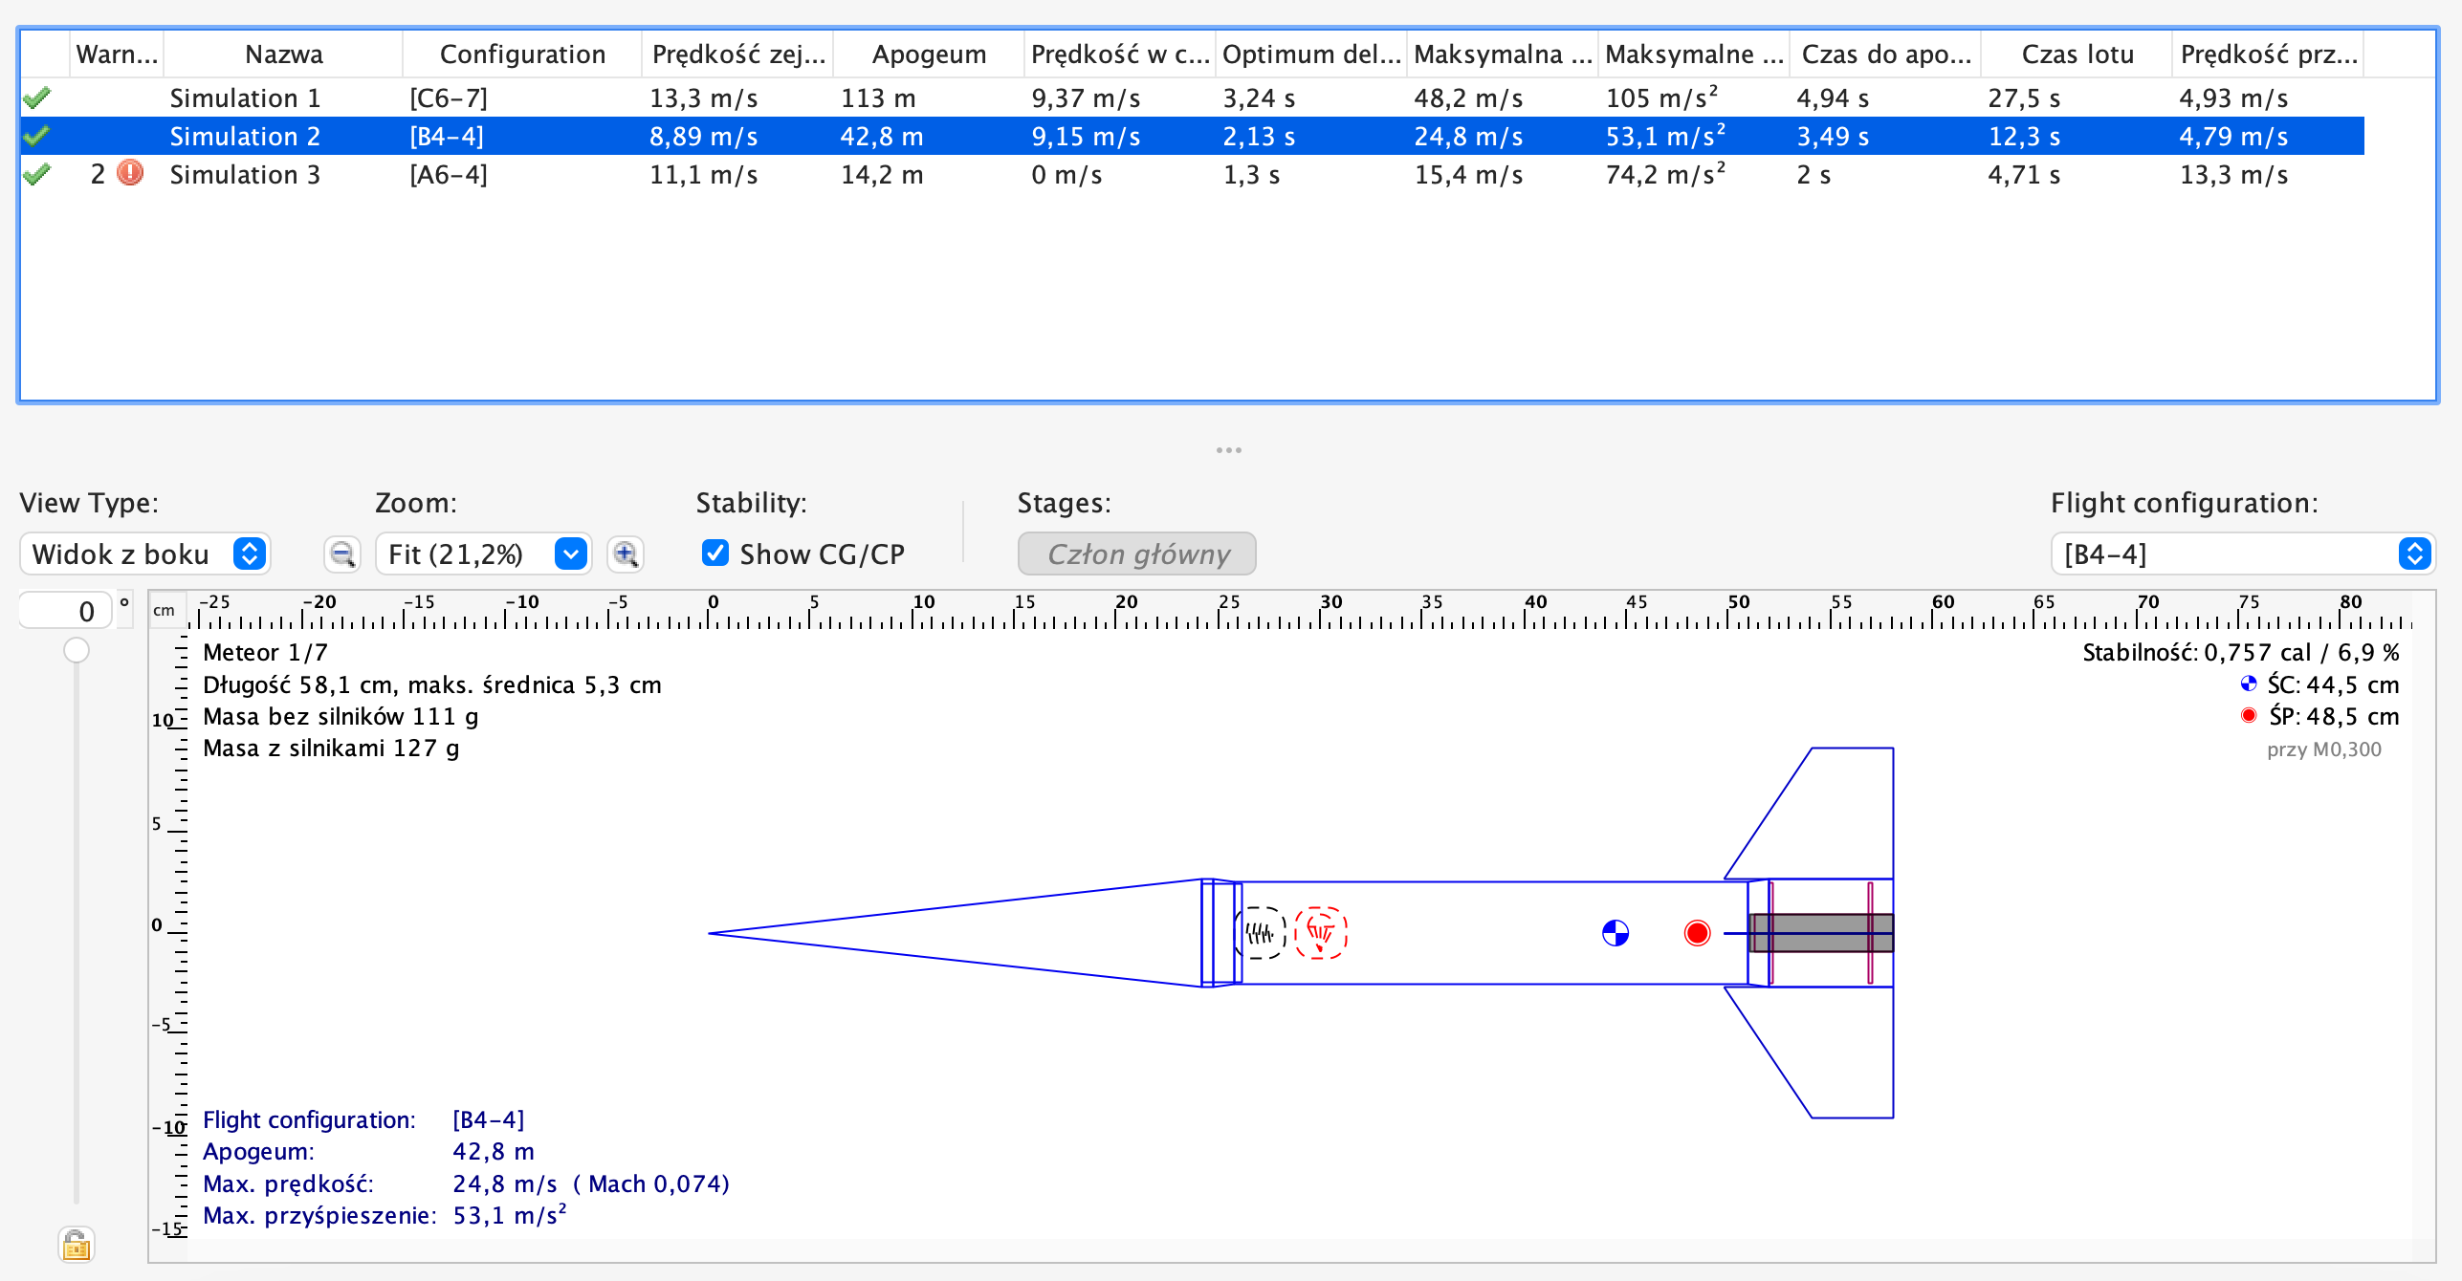Click green checkmark beside Simulation 1
The width and height of the screenshot is (2462, 1281).
pyautogui.click(x=37, y=98)
